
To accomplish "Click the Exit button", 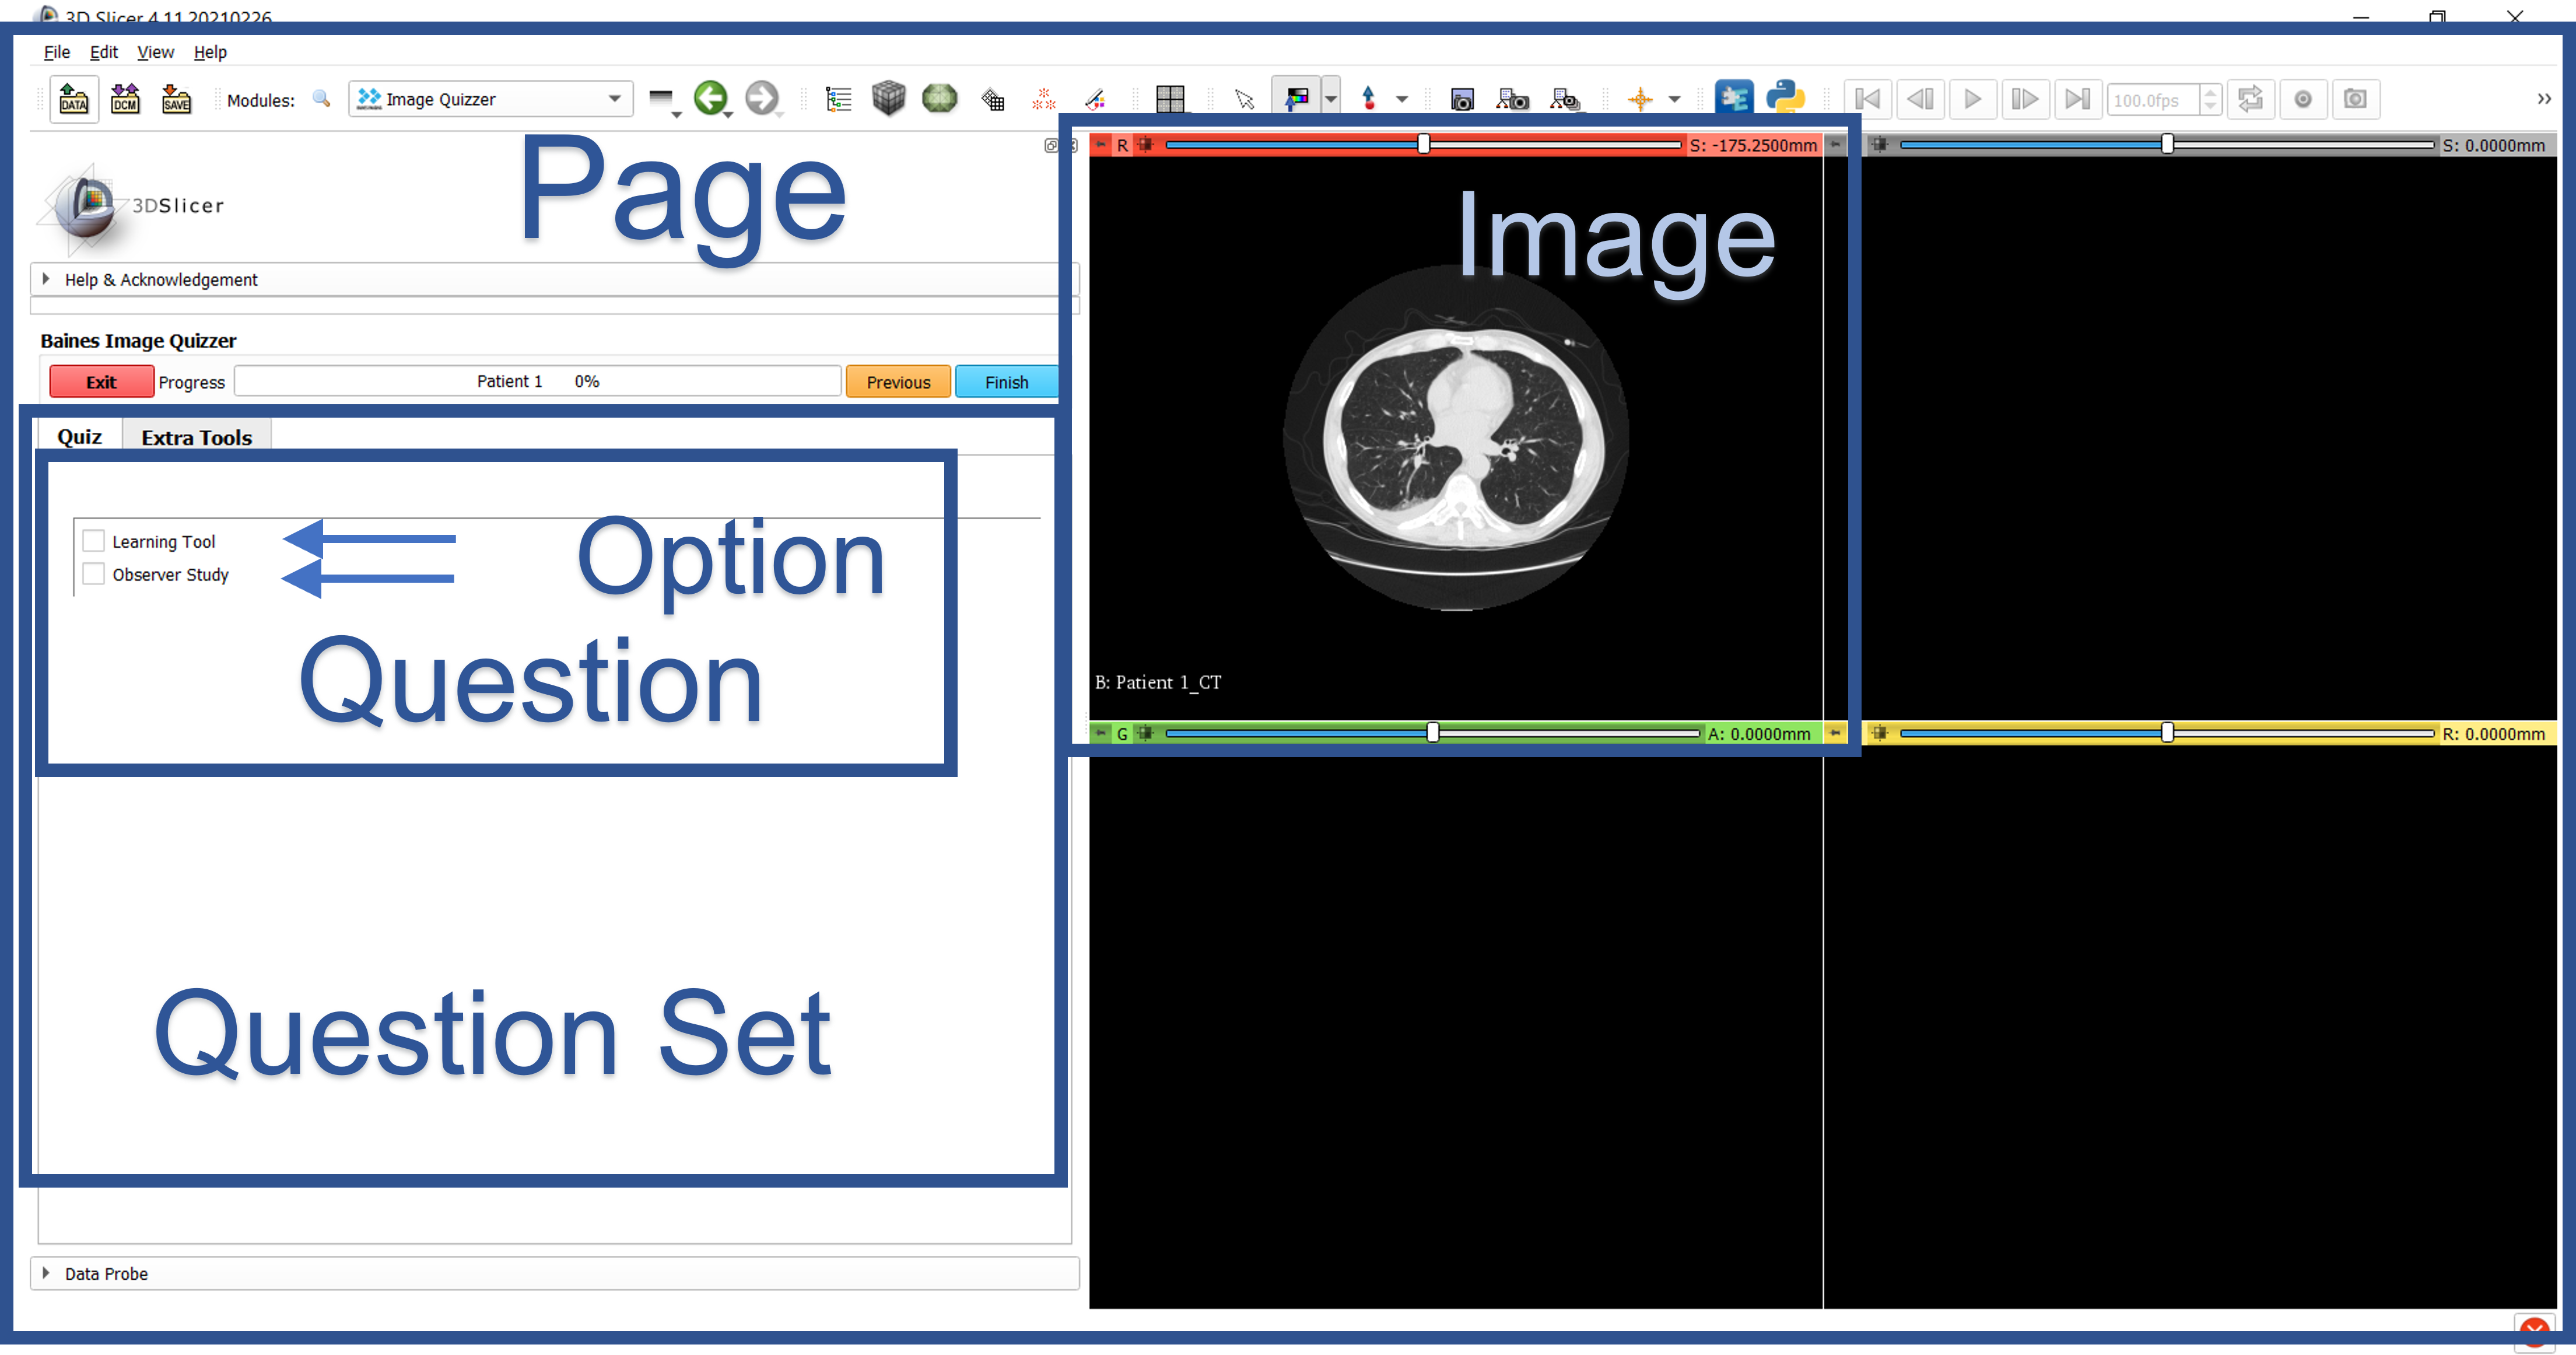I will [x=99, y=380].
